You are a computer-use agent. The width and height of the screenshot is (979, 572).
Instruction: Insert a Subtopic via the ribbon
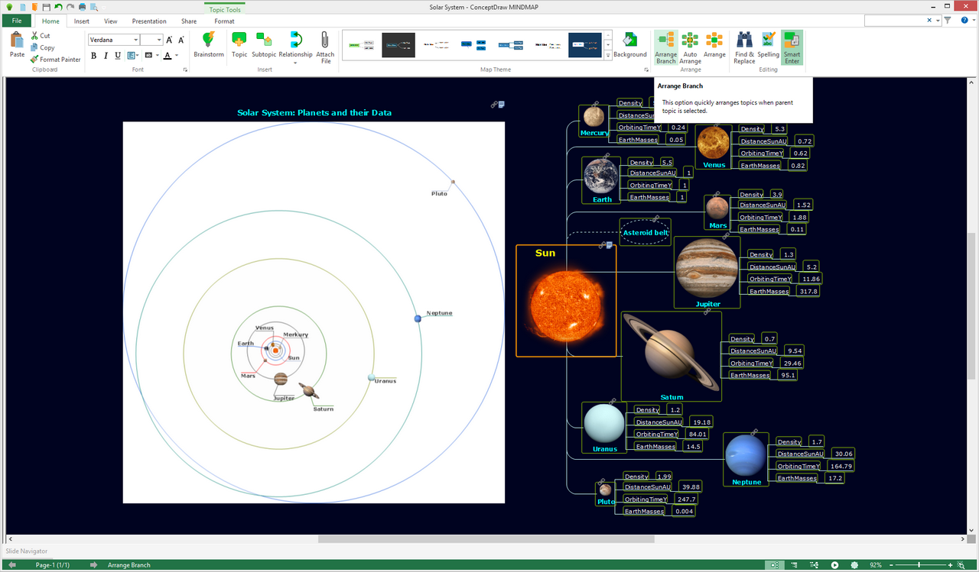tap(264, 44)
